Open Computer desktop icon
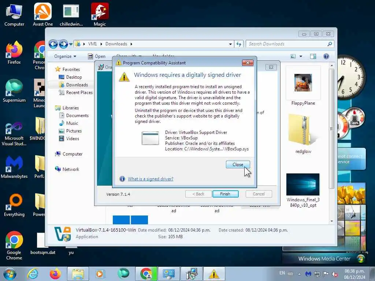Image resolution: width=375 pixels, height=281 pixels. (x=14, y=15)
